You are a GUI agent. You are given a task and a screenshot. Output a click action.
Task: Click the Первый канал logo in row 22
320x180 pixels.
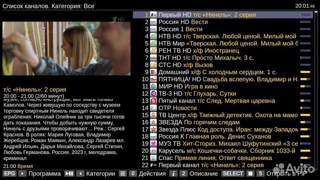(x=153, y=165)
